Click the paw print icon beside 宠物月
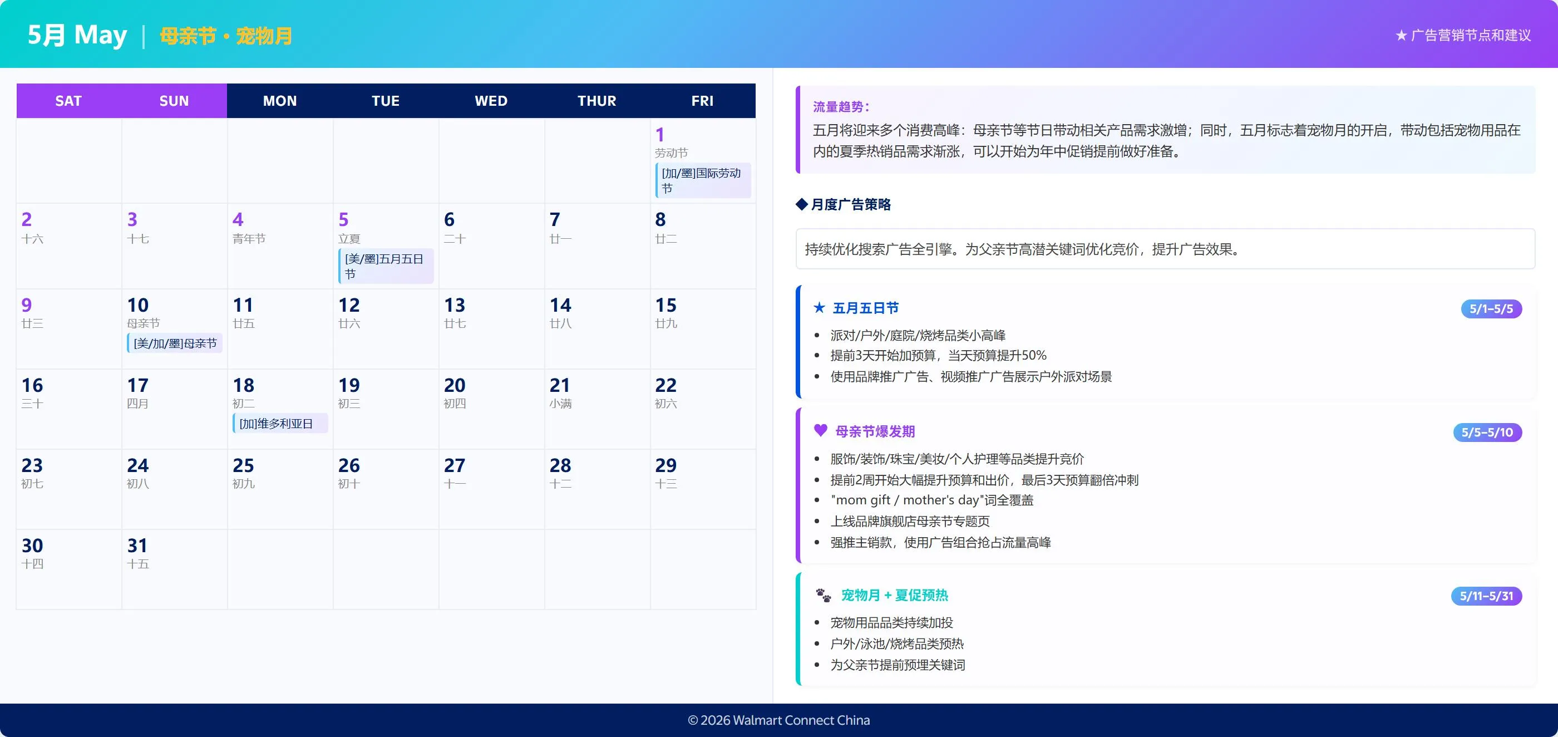This screenshot has height=737, width=1558. click(x=823, y=596)
